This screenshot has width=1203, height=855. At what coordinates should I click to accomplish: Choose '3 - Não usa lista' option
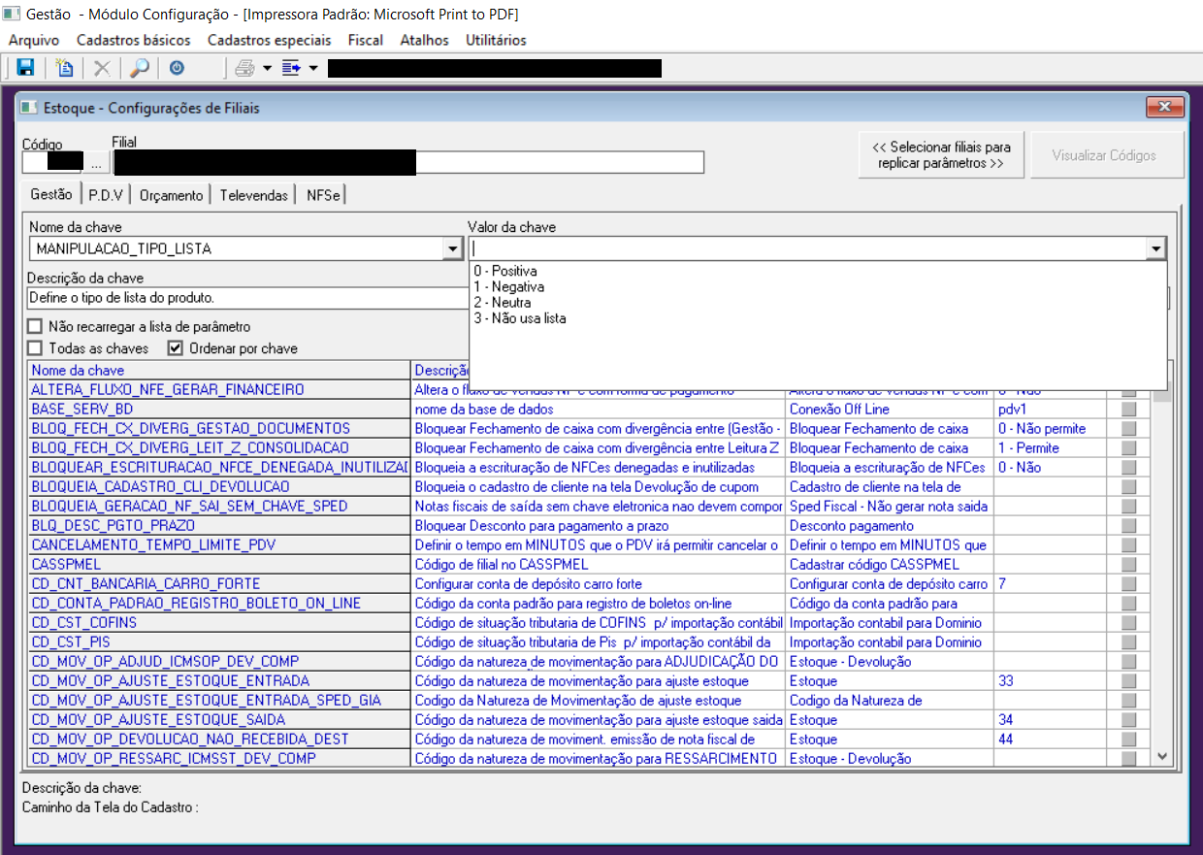point(520,318)
